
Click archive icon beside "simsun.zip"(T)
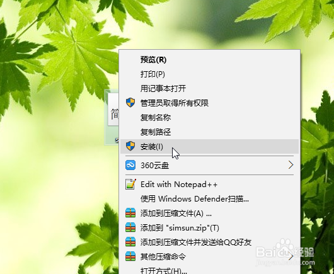(x=130, y=227)
